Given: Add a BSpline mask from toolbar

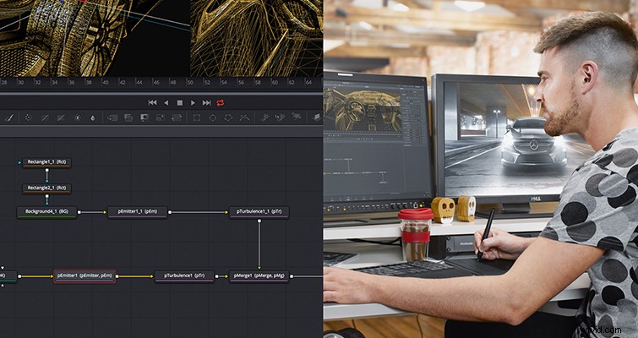Looking at the screenshot, I should click(x=244, y=118).
